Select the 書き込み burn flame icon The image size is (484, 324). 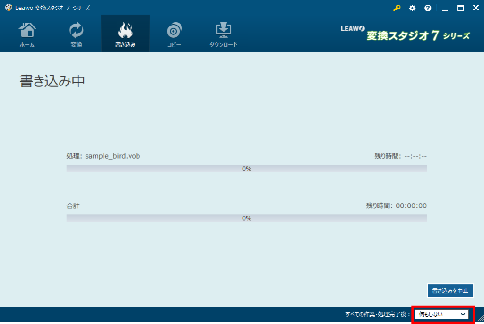(x=125, y=31)
